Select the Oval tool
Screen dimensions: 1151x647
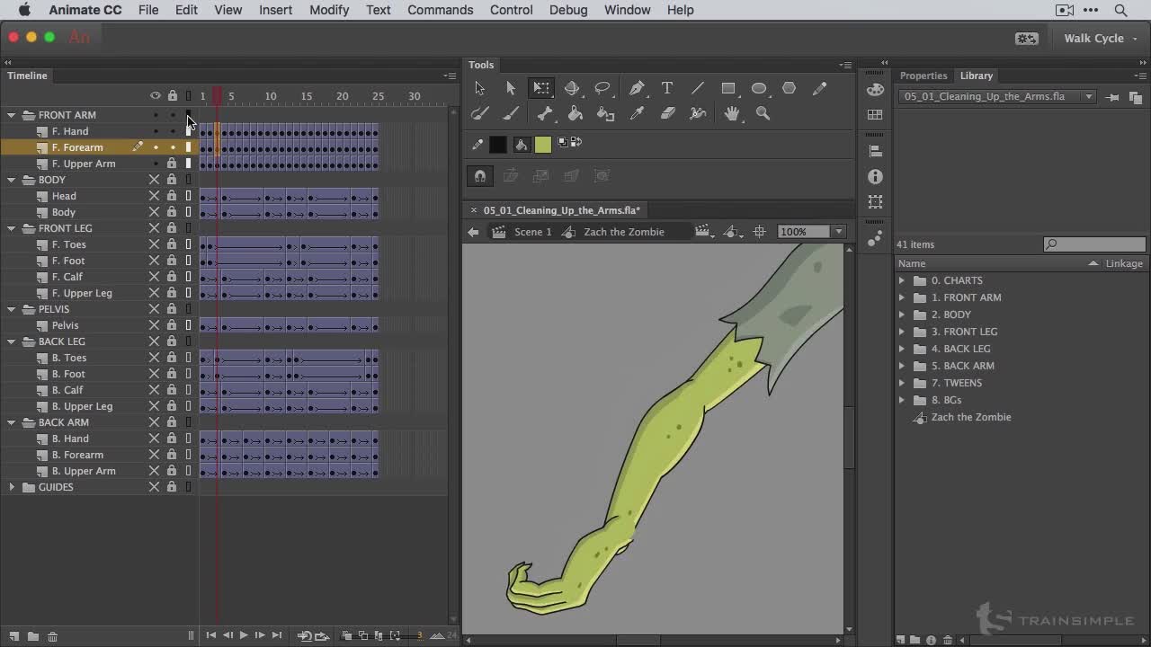point(759,88)
